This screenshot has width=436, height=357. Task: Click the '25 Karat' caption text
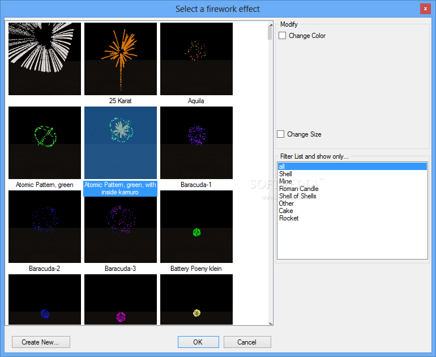tap(120, 101)
